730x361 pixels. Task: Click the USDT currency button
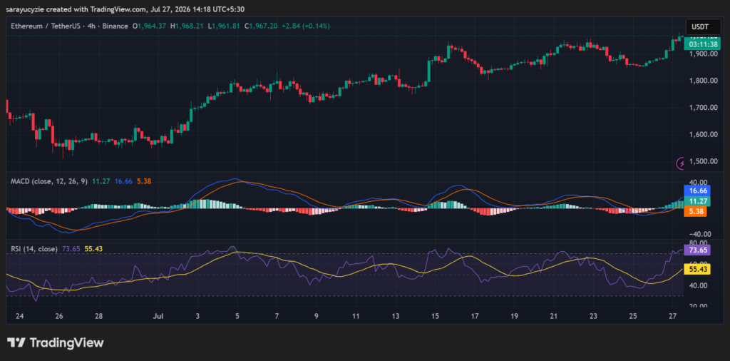pyautogui.click(x=703, y=26)
